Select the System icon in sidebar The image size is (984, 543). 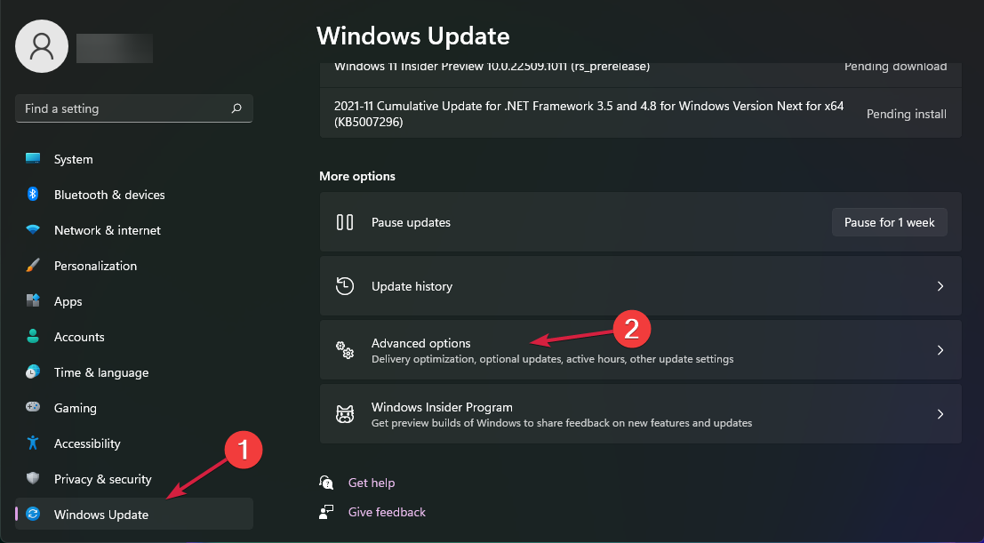(33, 159)
